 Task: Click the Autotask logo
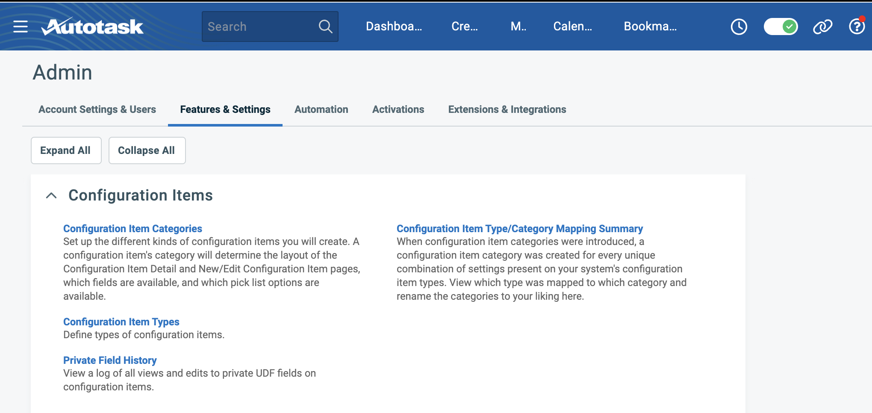[x=92, y=27]
